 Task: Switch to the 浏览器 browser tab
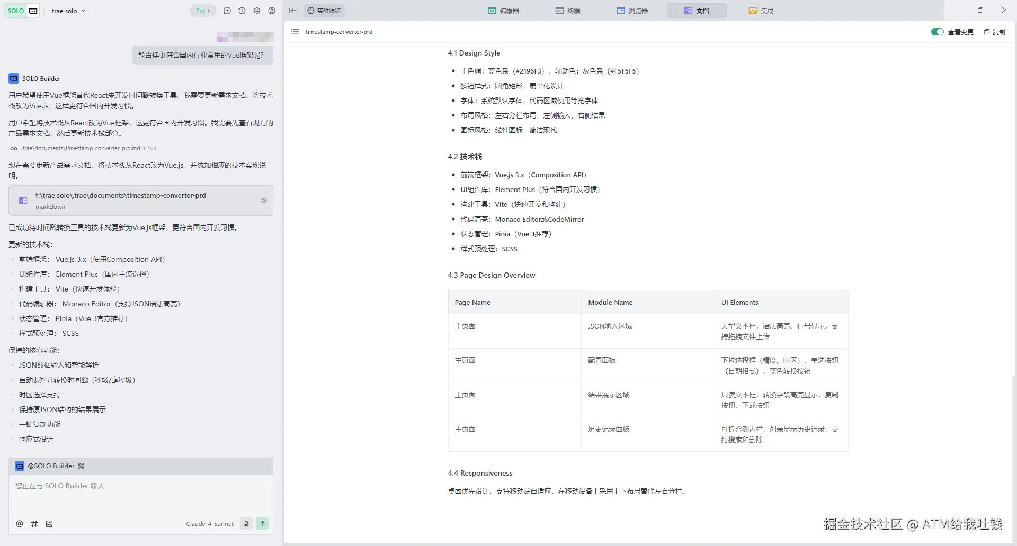pyautogui.click(x=632, y=11)
